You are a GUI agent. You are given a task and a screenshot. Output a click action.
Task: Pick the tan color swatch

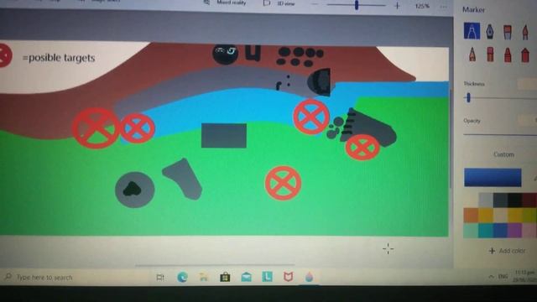[500, 215]
